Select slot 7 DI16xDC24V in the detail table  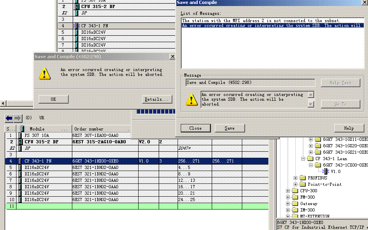coord(137,180)
